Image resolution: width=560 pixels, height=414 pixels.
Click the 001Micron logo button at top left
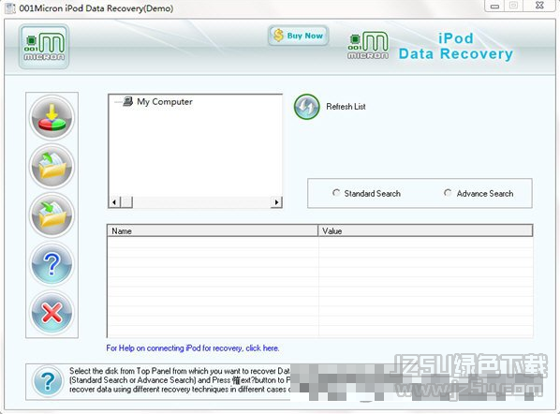click(44, 47)
